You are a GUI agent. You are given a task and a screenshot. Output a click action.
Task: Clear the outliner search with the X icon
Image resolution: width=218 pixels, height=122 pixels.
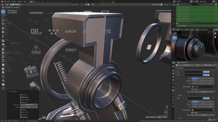tap(199, 4)
